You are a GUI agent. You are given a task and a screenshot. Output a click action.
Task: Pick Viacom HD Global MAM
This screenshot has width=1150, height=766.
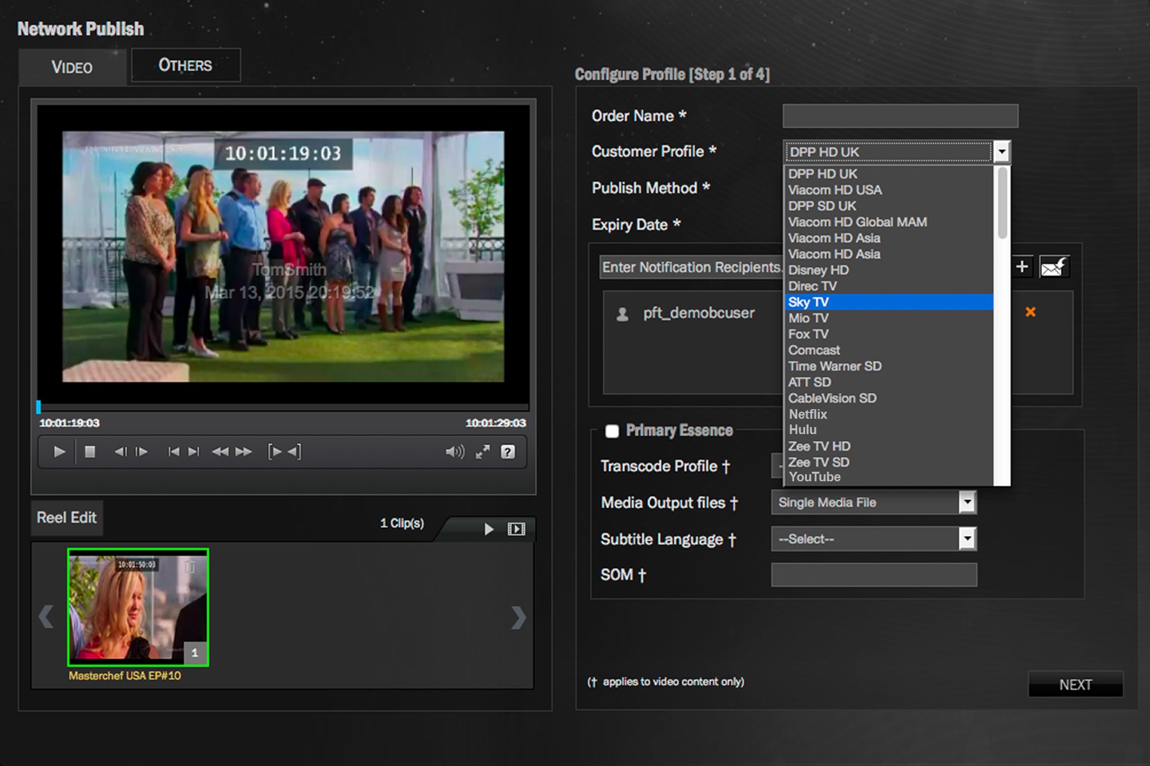click(889, 222)
